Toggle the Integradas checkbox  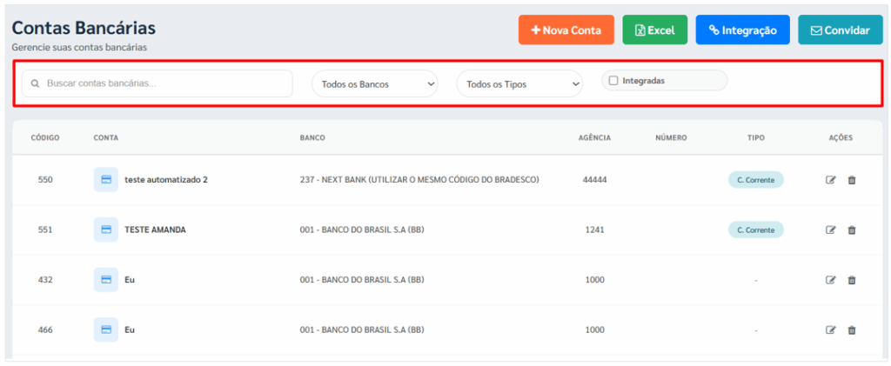[614, 81]
